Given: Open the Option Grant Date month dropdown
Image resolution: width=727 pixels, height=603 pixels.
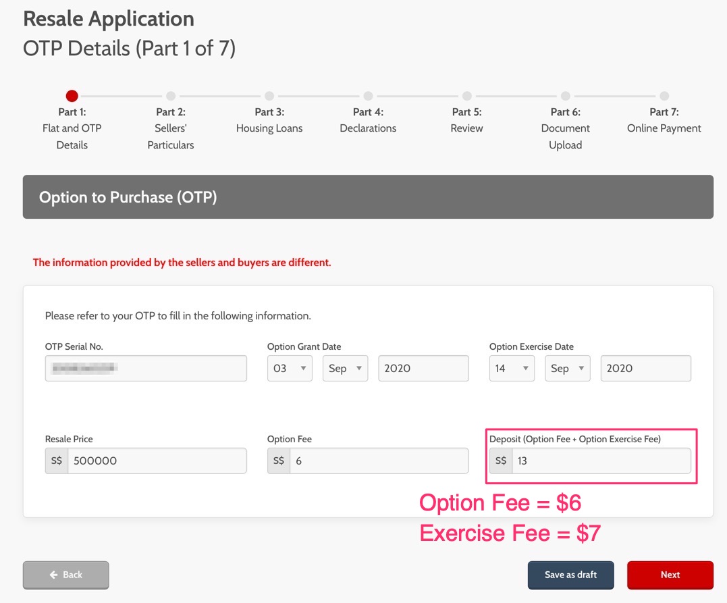Looking at the screenshot, I should click(x=346, y=368).
